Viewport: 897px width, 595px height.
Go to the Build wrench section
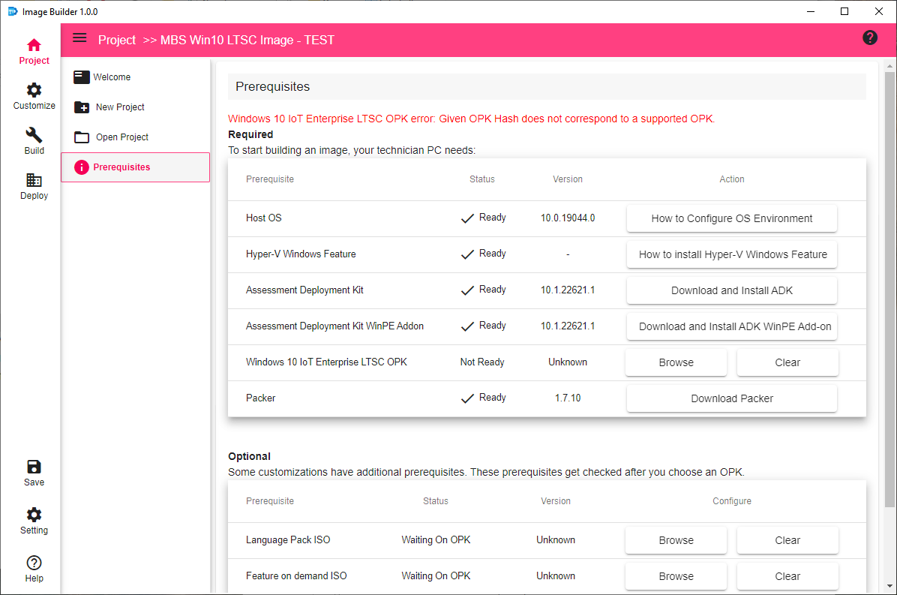coord(34,141)
